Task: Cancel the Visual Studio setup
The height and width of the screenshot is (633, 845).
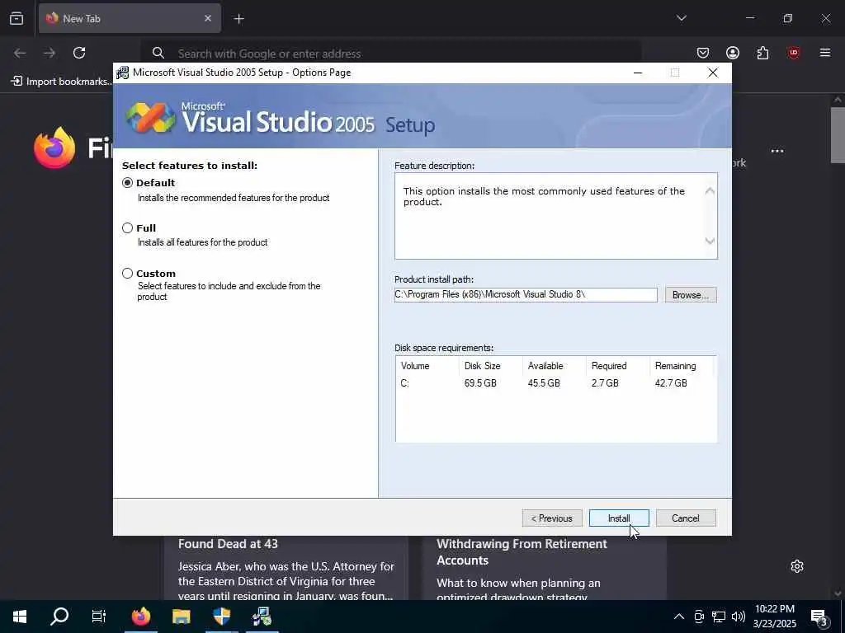Action: (x=686, y=518)
